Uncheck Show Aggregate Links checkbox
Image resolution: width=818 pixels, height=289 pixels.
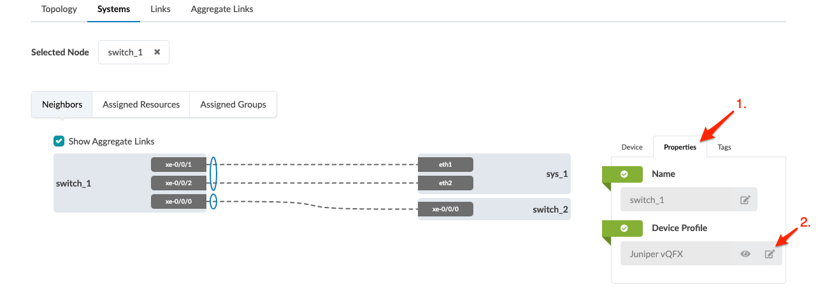click(59, 141)
